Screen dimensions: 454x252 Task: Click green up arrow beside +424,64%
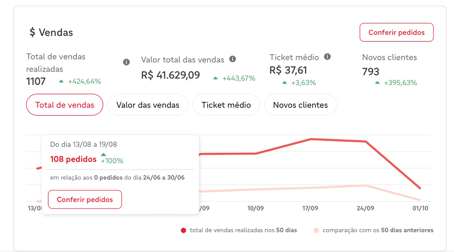pos(61,81)
